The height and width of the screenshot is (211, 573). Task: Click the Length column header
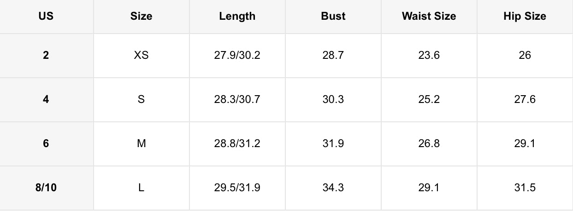pos(237,16)
